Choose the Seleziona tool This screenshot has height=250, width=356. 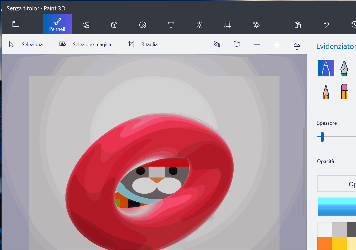point(26,44)
